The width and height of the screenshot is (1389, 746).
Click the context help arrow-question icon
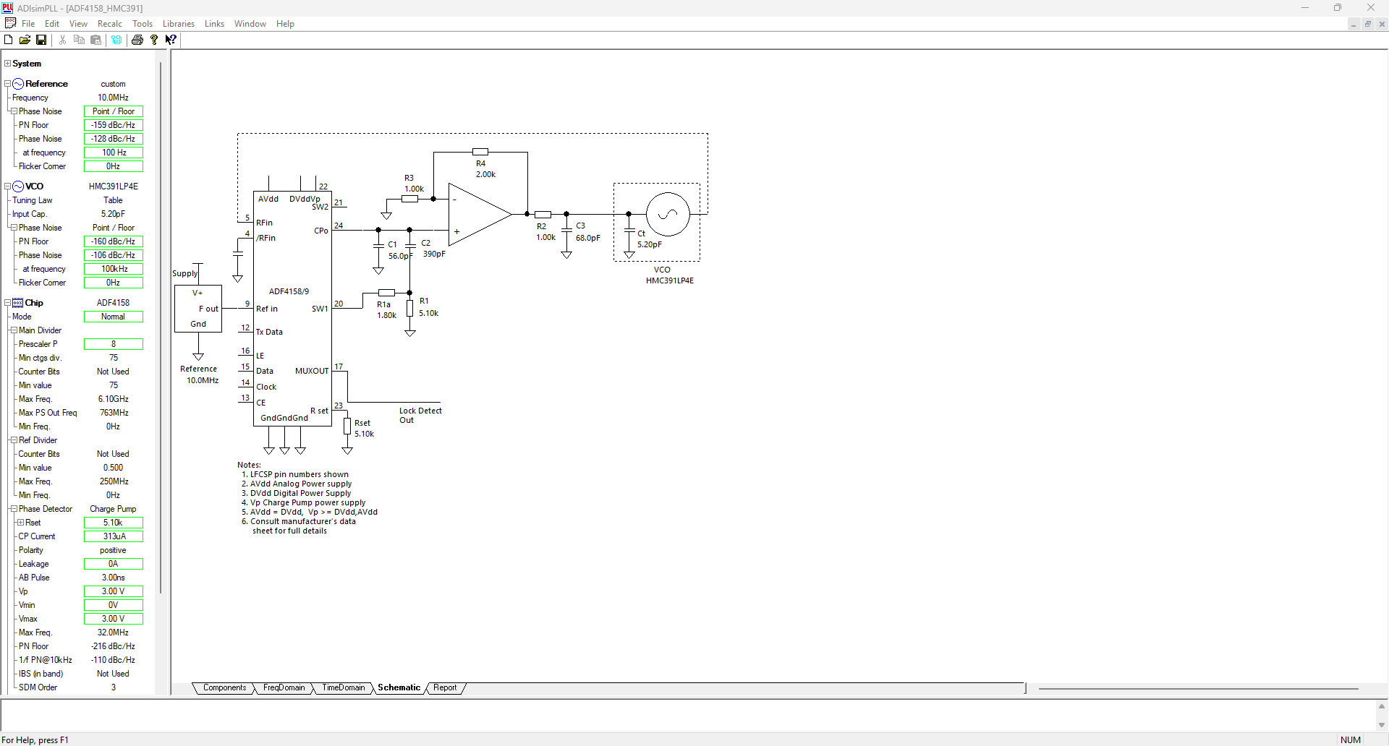point(171,40)
